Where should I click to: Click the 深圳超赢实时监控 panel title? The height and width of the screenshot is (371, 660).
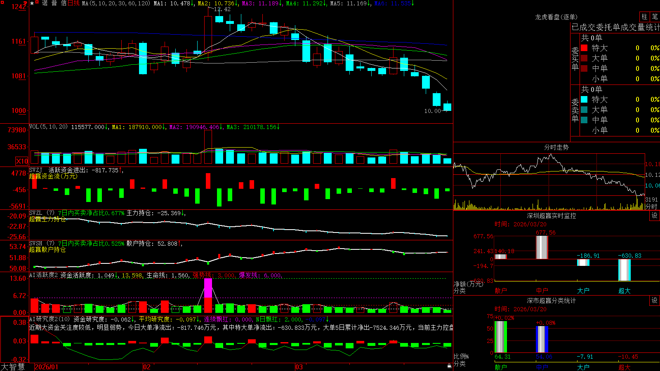point(552,216)
